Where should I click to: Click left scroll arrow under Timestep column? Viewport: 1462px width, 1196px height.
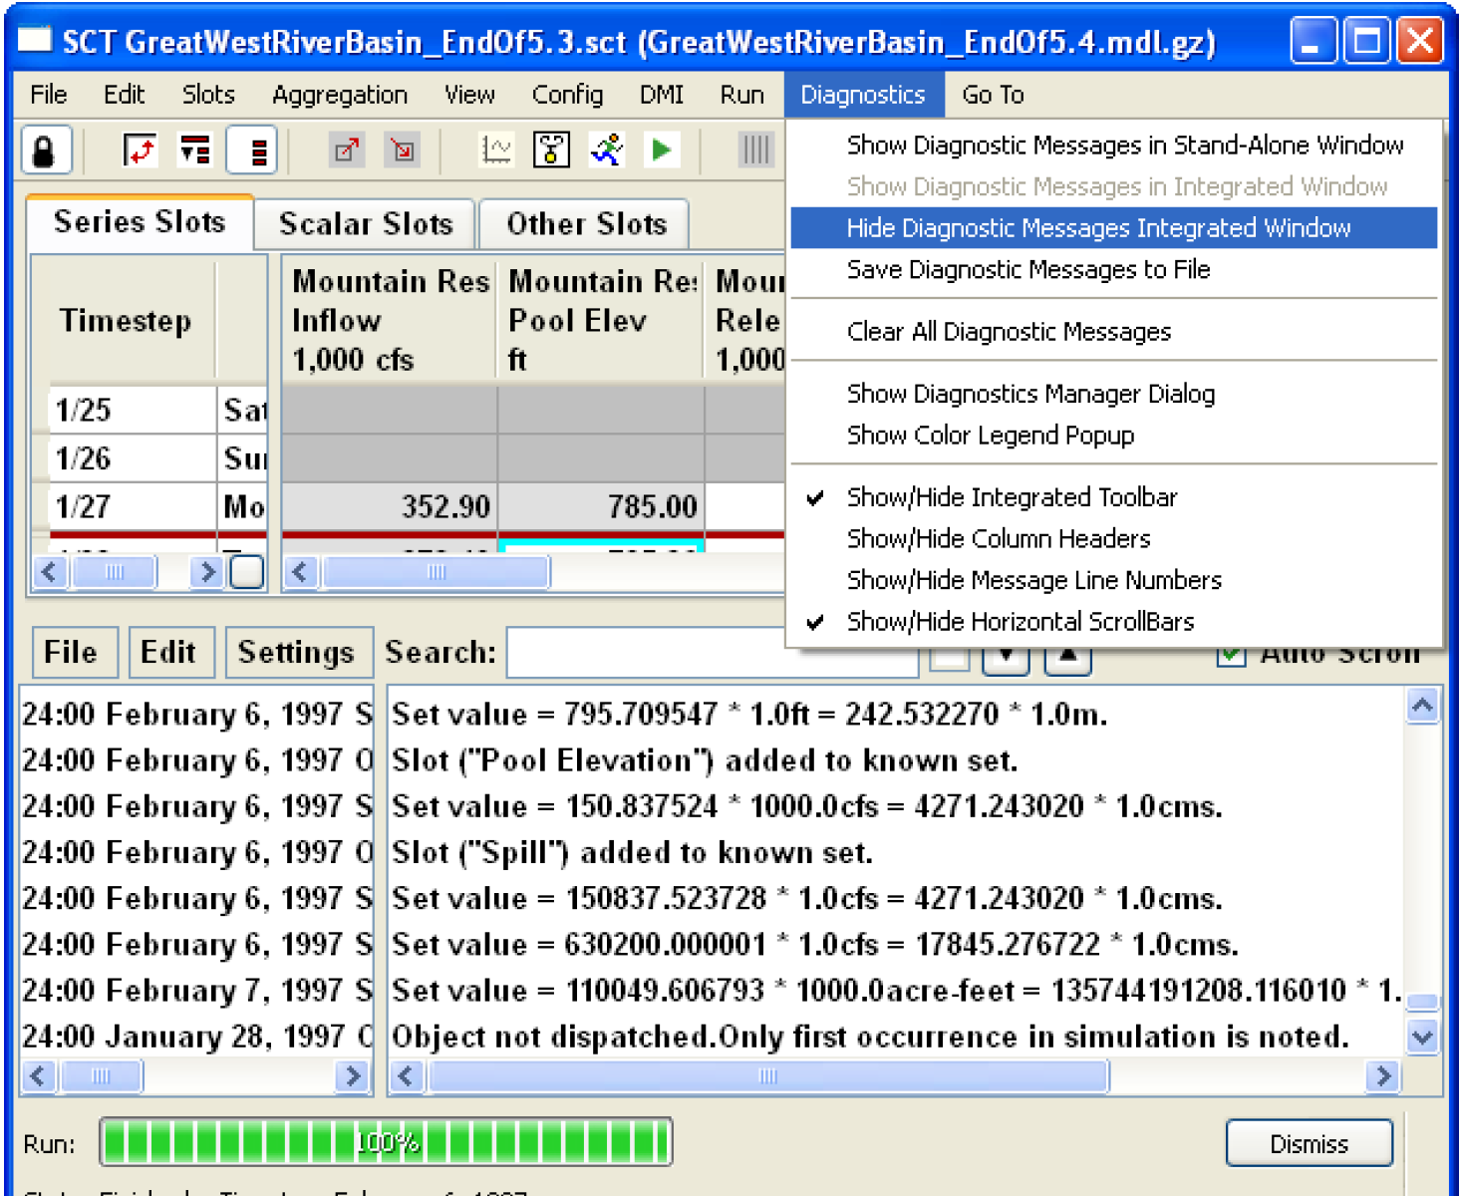(50, 572)
